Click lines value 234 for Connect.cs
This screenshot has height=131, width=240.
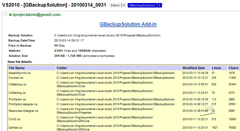tap(214, 78)
